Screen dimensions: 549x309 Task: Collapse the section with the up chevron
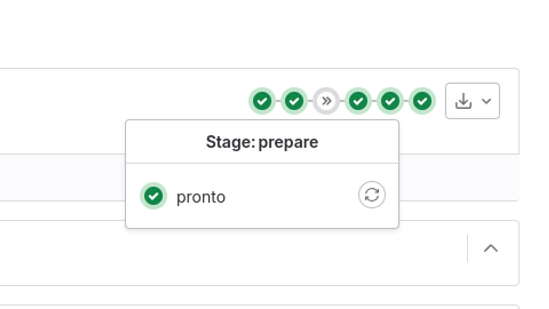point(491,249)
